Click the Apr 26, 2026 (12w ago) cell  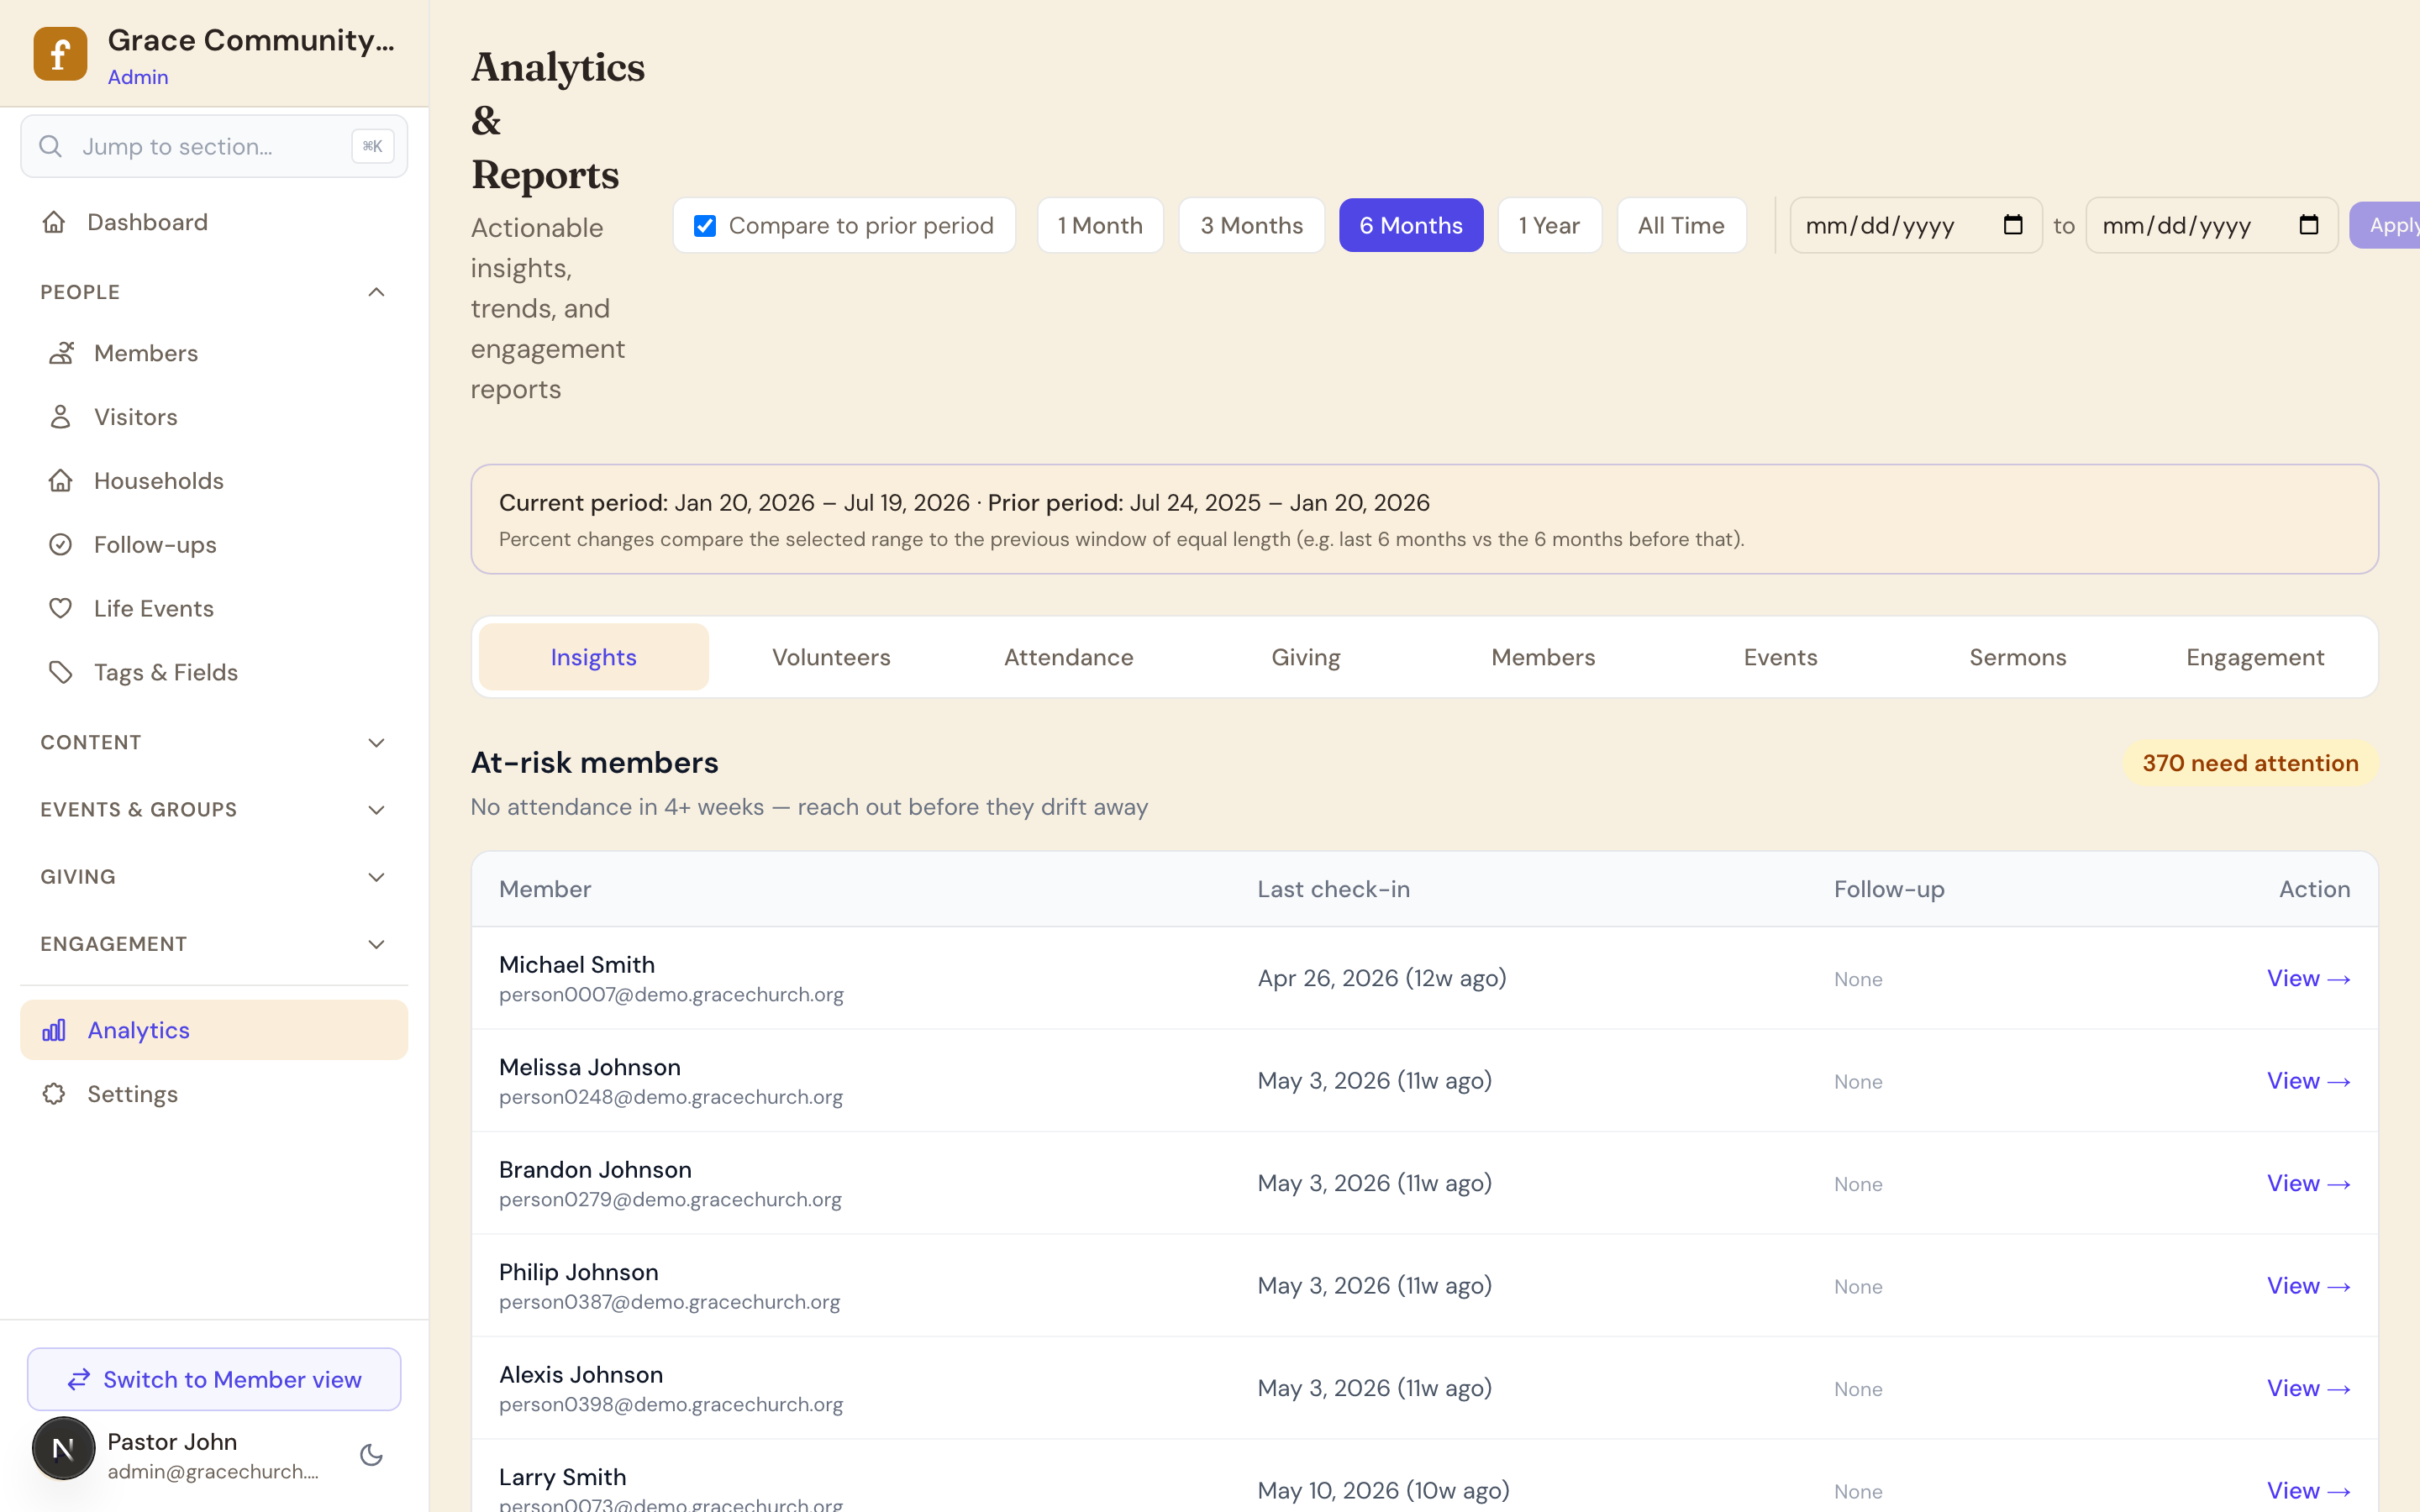(x=1382, y=978)
